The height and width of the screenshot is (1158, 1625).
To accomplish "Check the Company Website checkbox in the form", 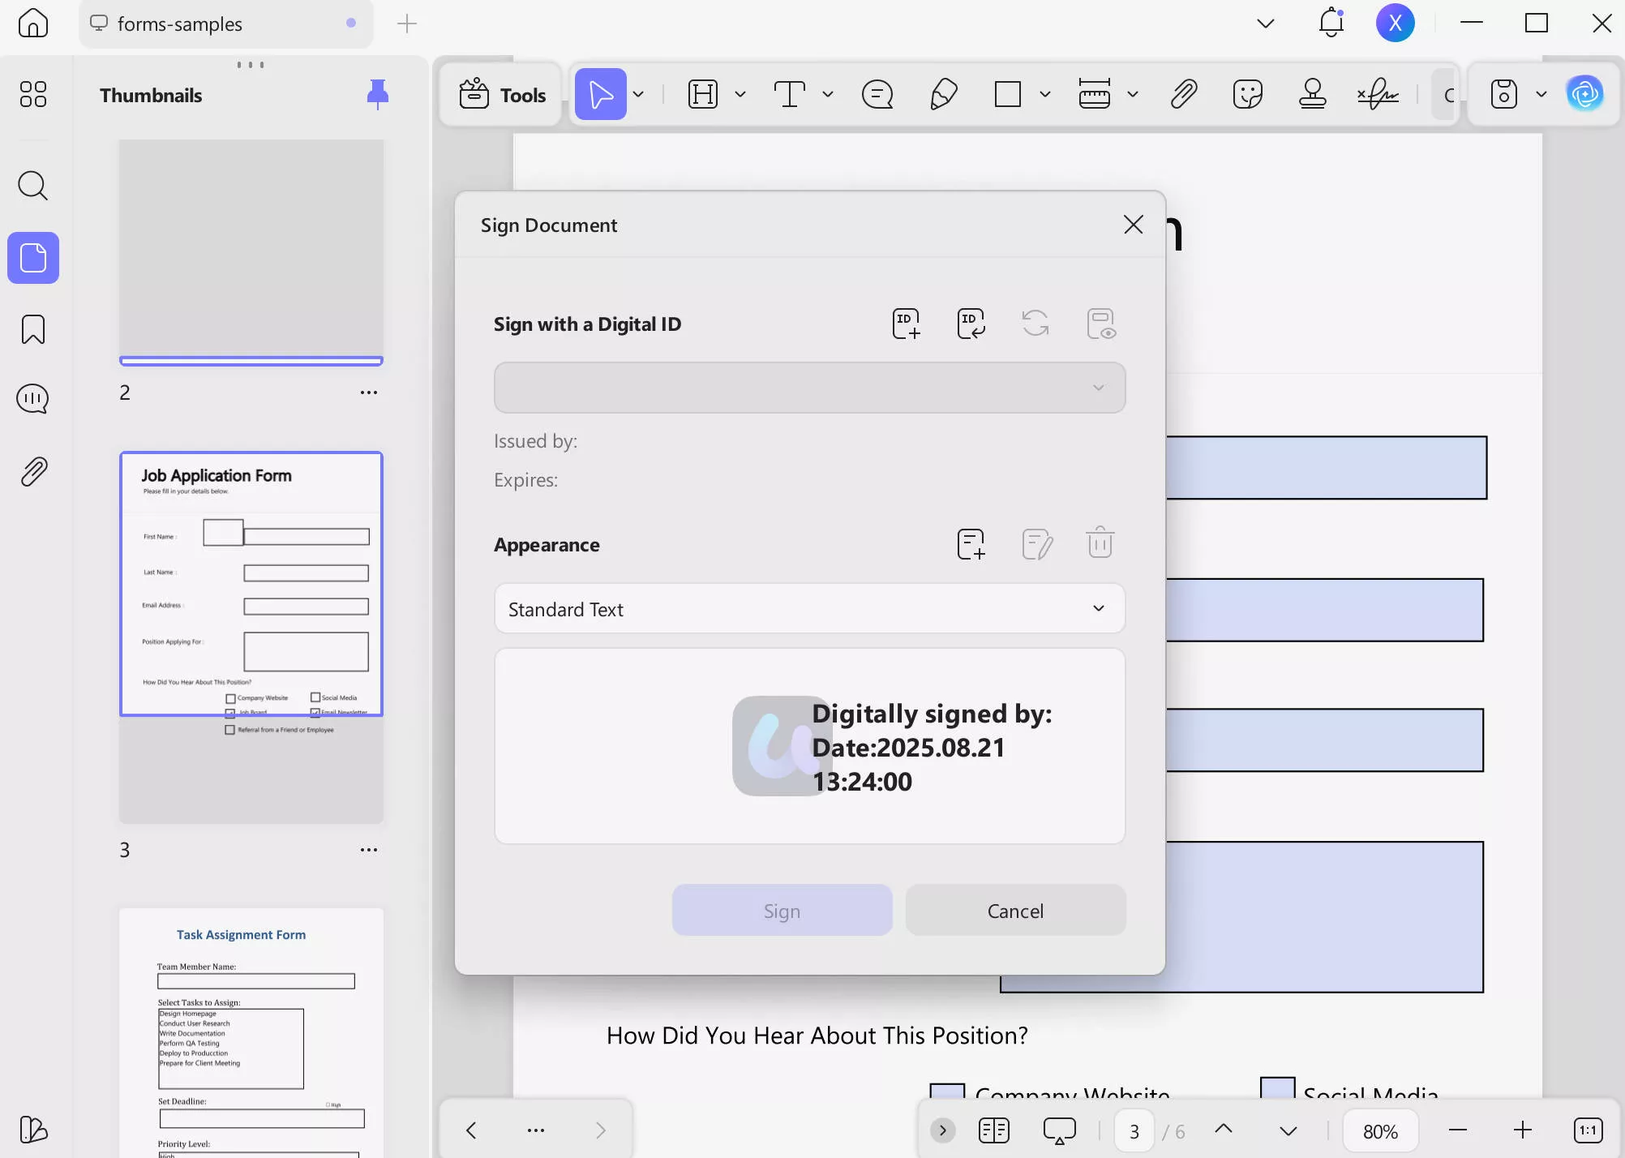I will click(948, 1091).
